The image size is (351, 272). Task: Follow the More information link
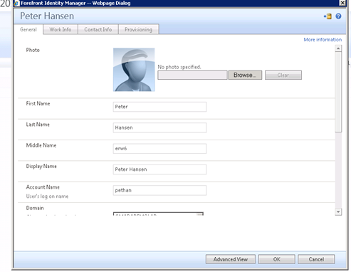[323, 40]
